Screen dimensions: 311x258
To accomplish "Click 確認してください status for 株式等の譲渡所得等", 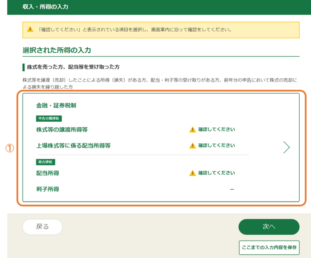I will point(217,130).
